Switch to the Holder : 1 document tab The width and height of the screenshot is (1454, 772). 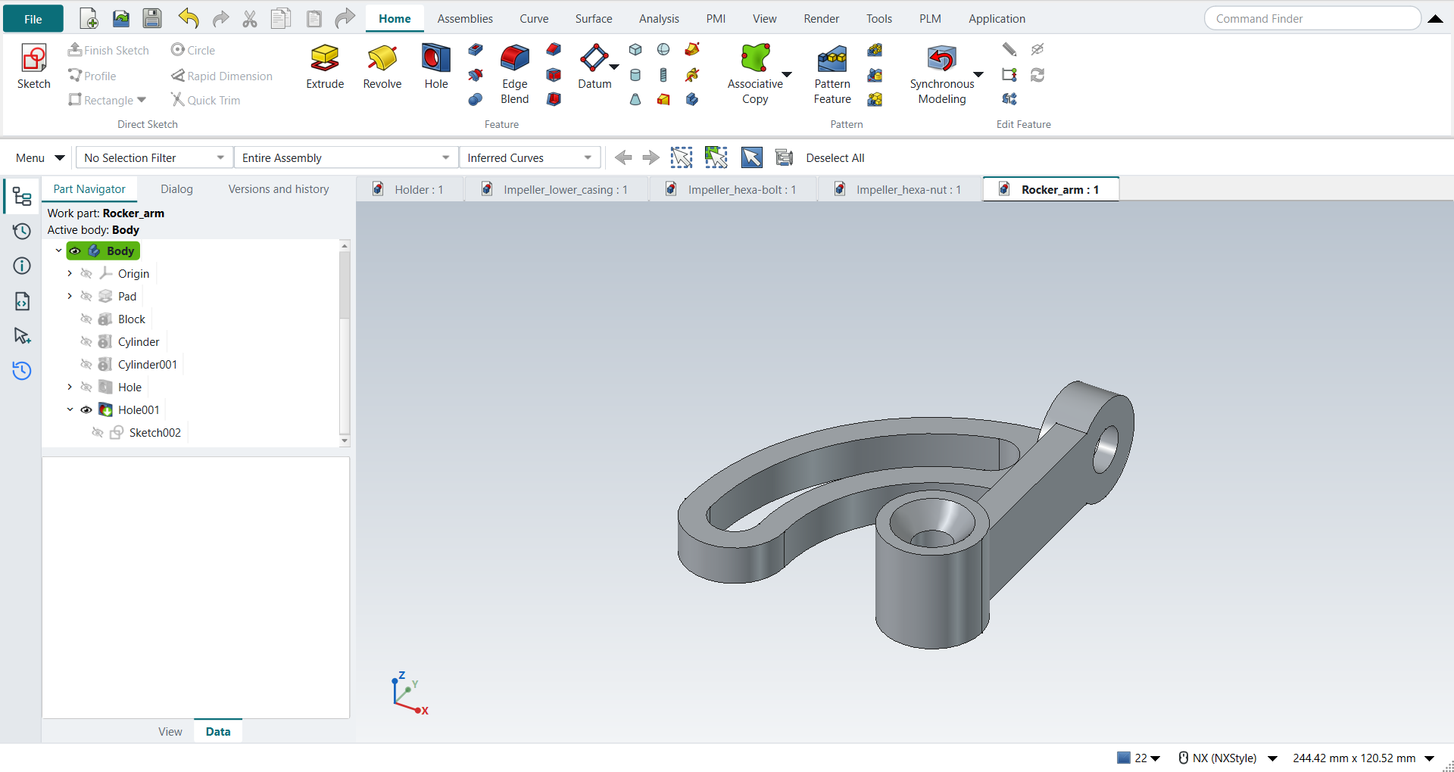click(x=410, y=189)
